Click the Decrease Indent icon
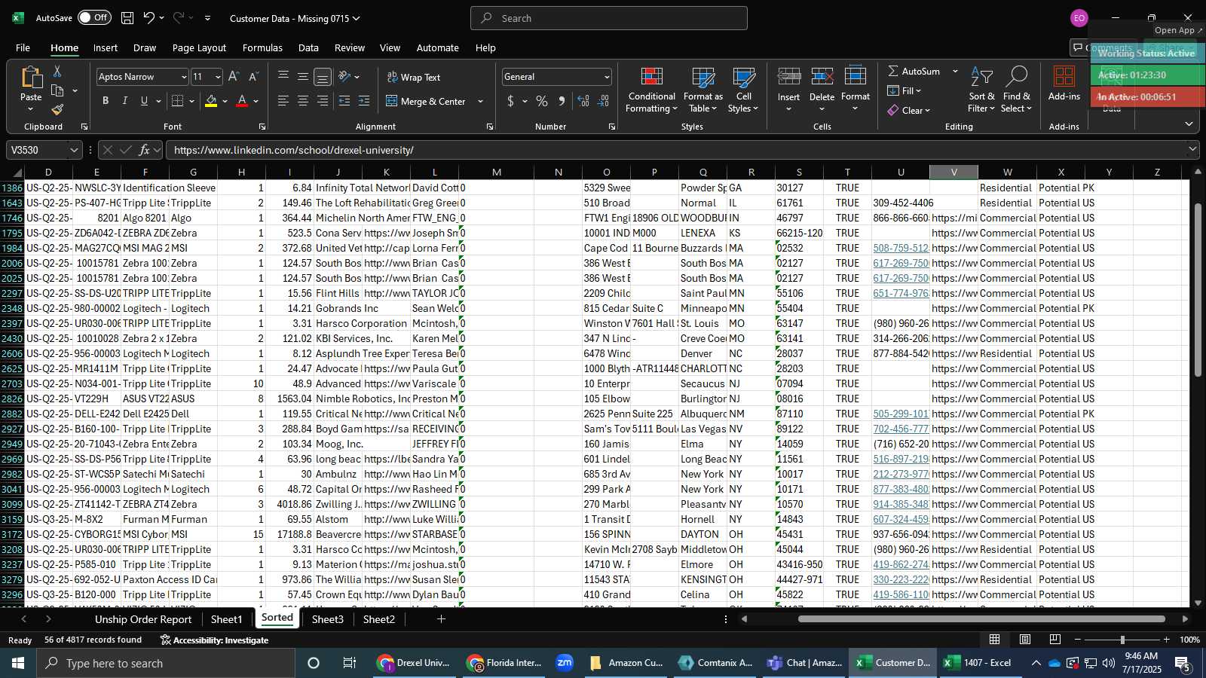 pos(344,101)
